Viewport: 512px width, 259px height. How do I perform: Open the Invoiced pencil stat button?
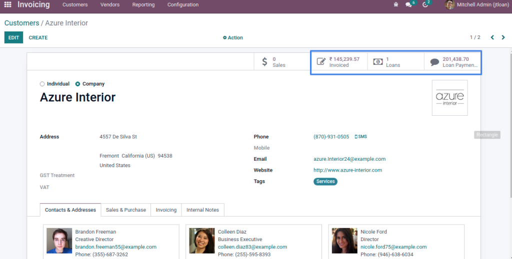339,62
